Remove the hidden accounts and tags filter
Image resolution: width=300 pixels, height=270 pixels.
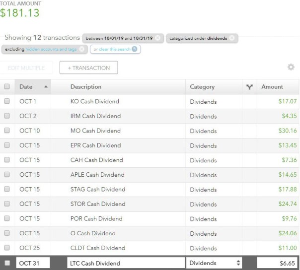point(81,49)
